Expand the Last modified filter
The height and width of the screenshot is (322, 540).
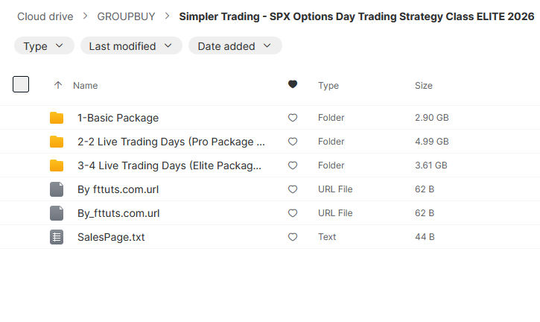point(131,46)
